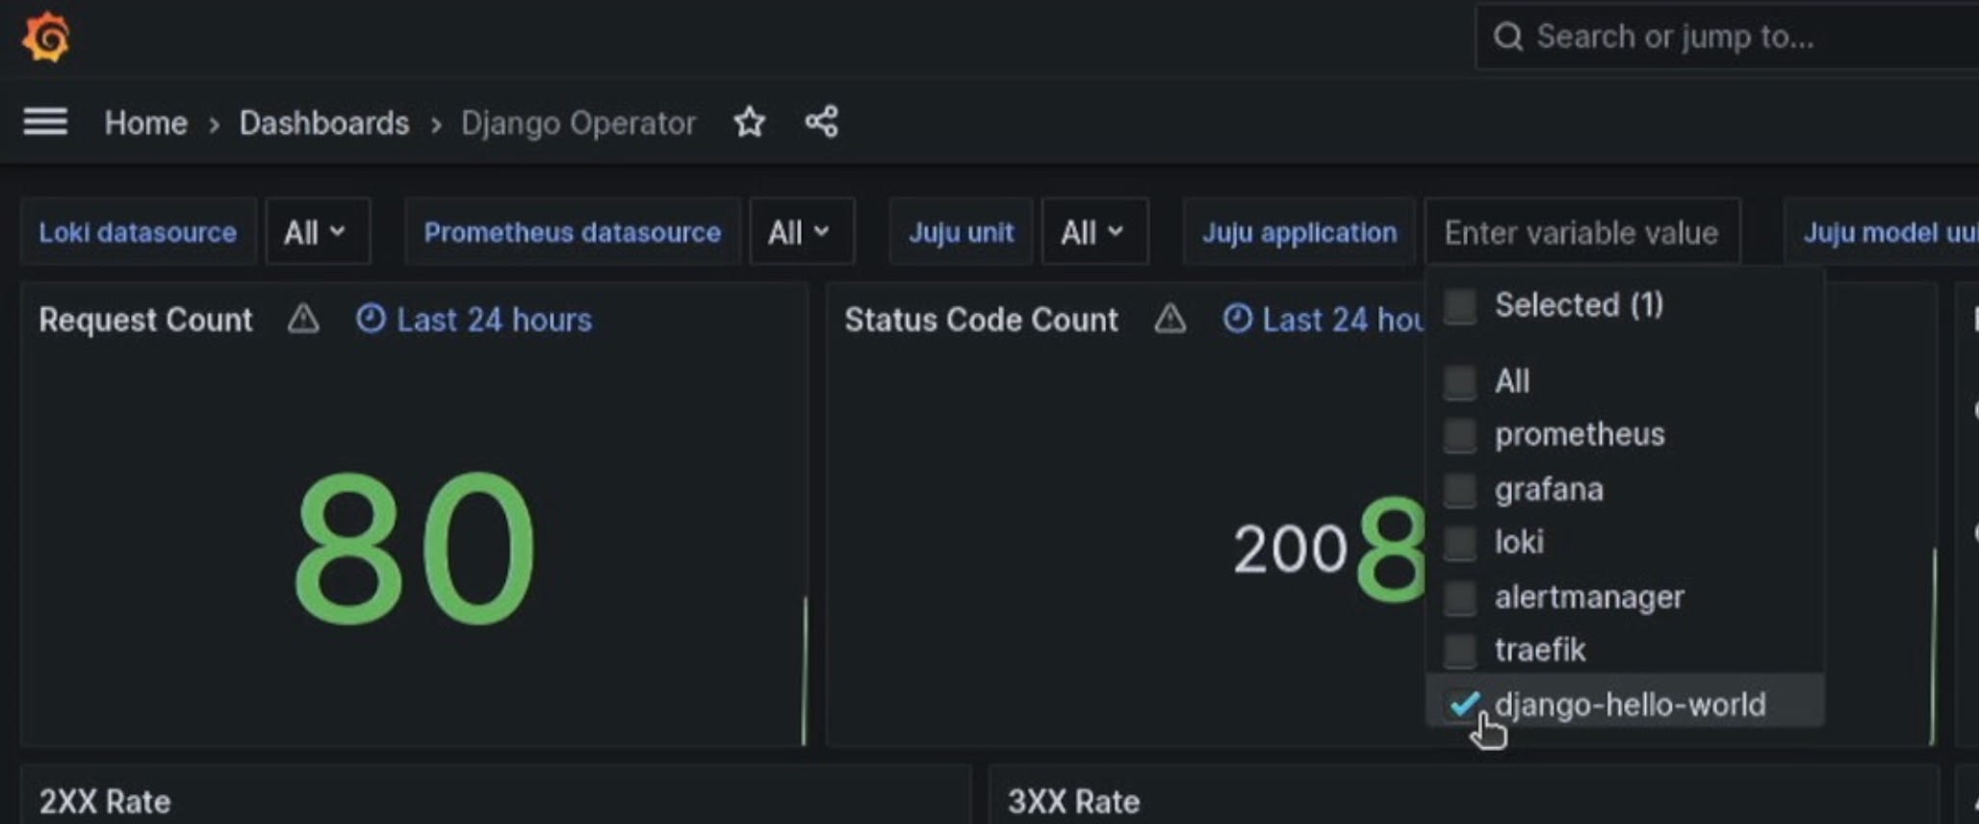Click the Grafana logo icon
Image resolution: width=1979 pixels, height=824 pixels.
45,37
